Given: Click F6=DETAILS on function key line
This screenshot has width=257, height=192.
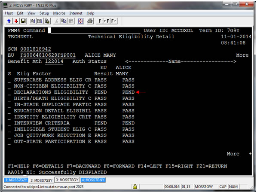Looking at the screenshot, I should (x=48, y=166).
